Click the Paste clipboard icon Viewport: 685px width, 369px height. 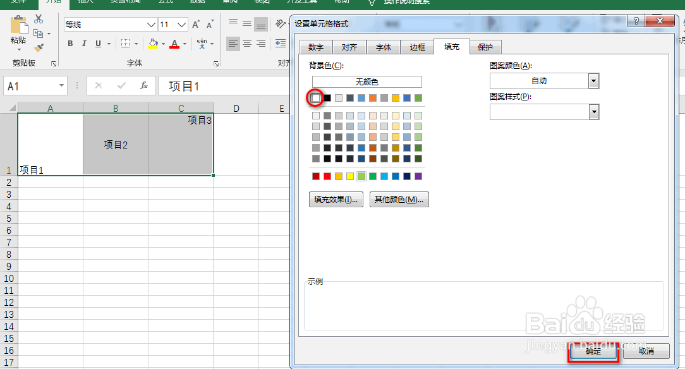coord(19,25)
